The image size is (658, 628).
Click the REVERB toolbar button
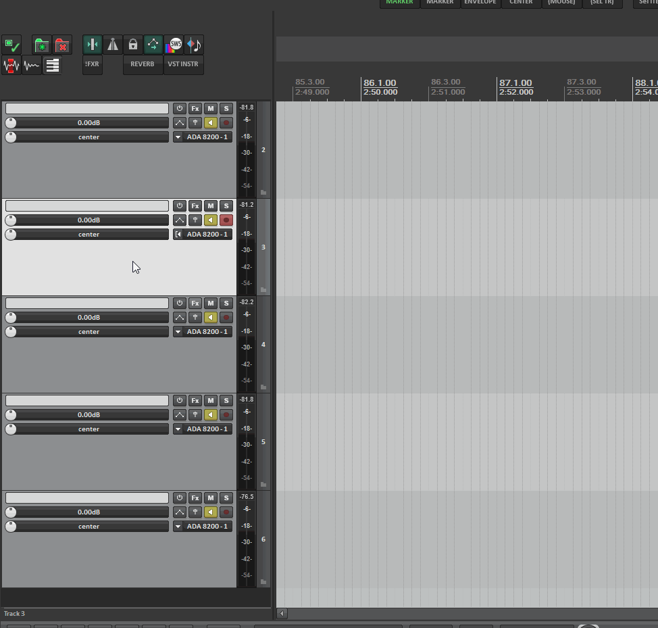[x=143, y=65]
